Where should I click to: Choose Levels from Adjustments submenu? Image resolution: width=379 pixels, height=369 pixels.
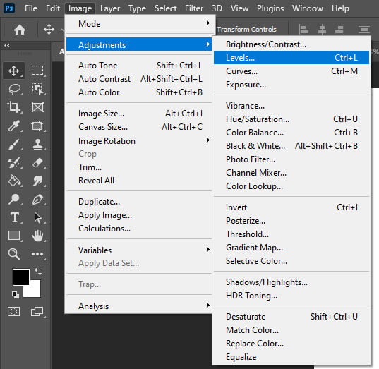click(x=291, y=58)
